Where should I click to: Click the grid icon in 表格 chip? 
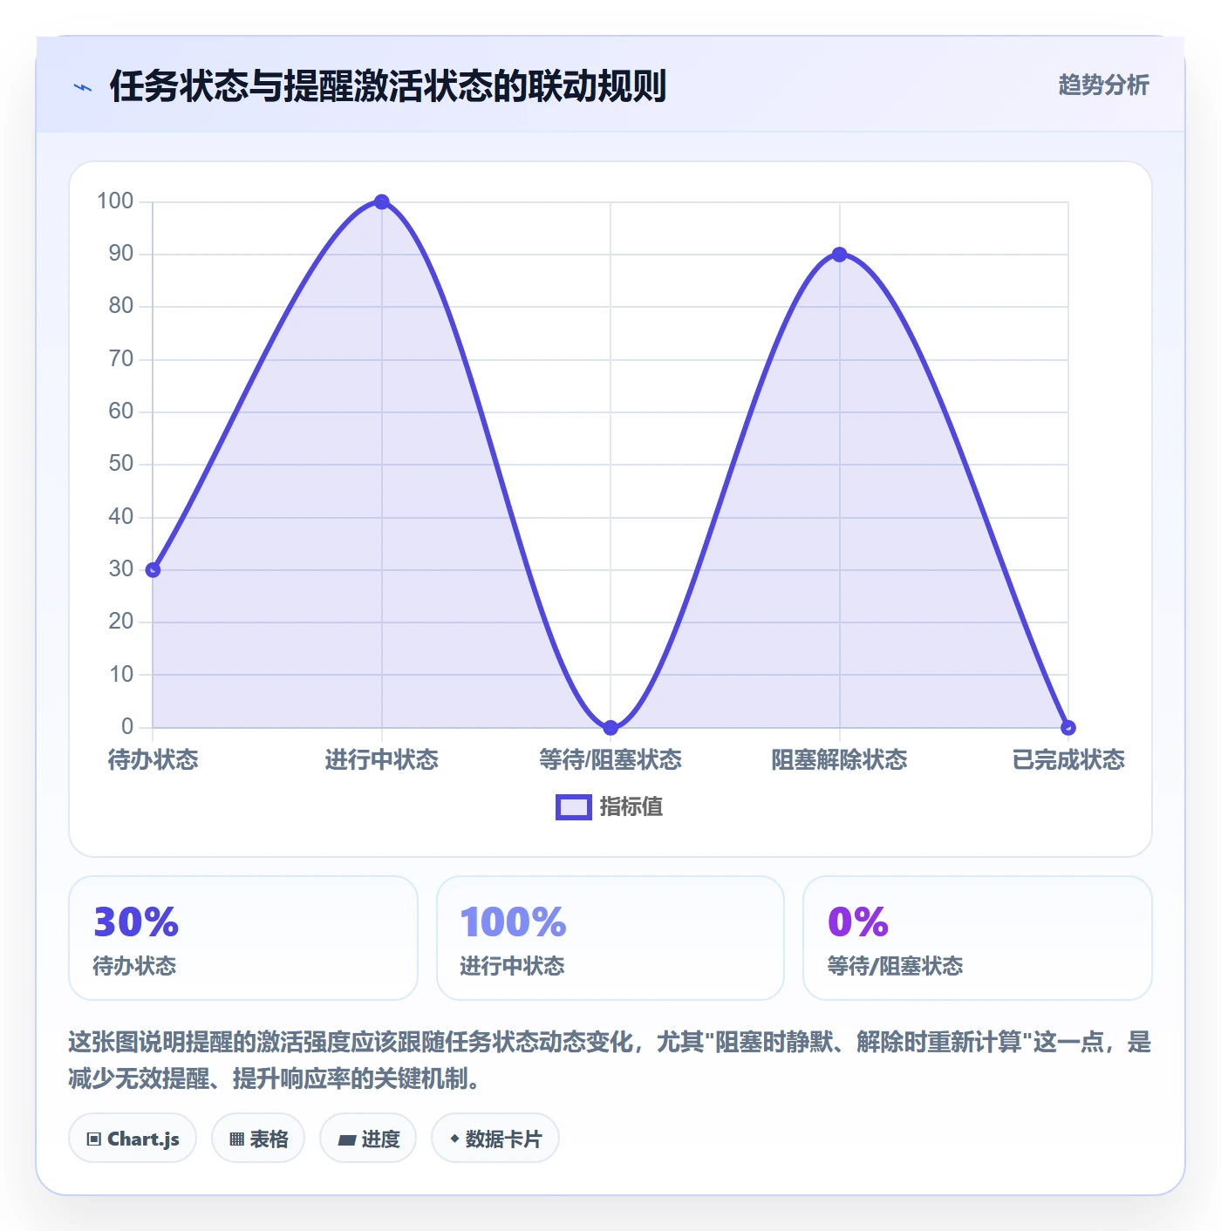click(237, 1139)
